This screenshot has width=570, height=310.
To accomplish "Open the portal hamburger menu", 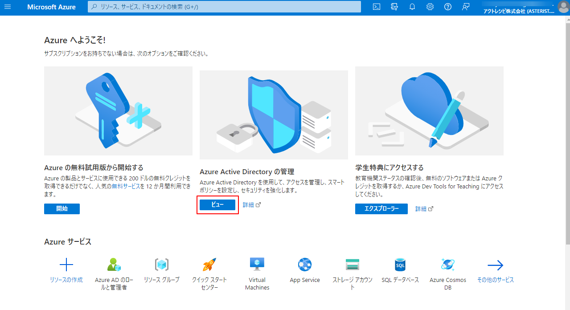I will (x=7, y=7).
